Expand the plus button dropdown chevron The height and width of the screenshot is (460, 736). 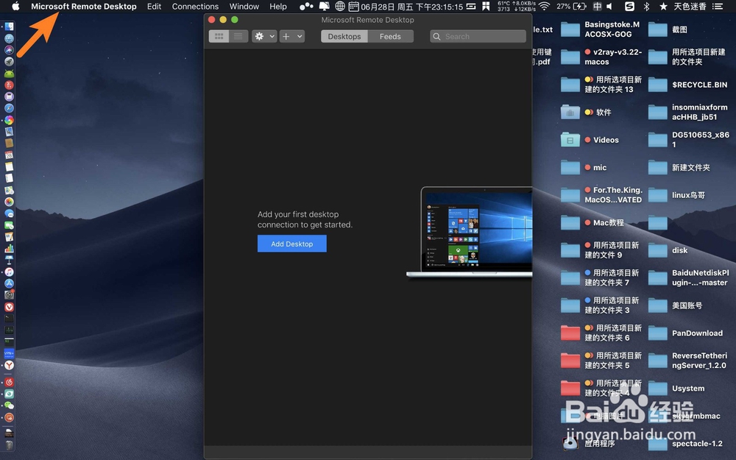coord(300,35)
